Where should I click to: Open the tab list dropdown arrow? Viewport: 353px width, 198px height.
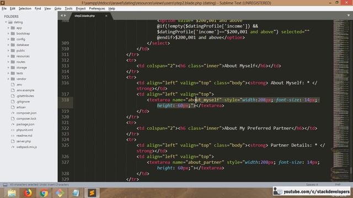[x=349, y=15]
